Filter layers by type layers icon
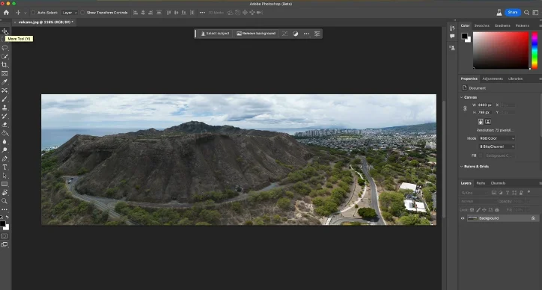 508,193
